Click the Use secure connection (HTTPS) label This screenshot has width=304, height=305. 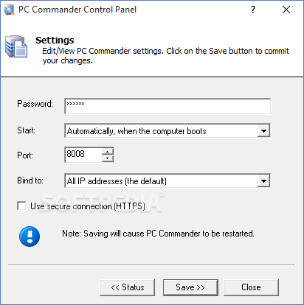pyautogui.click(x=88, y=206)
